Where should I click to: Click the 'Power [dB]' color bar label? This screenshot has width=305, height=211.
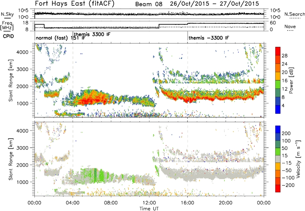(x=291, y=80)
